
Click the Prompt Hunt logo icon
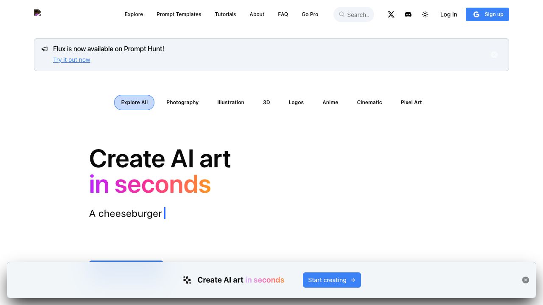(37, 13)
